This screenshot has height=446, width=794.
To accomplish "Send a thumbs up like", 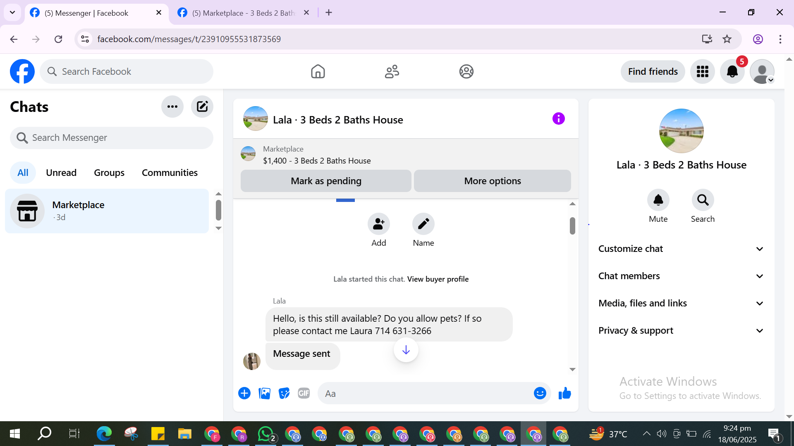I will 565,393.
